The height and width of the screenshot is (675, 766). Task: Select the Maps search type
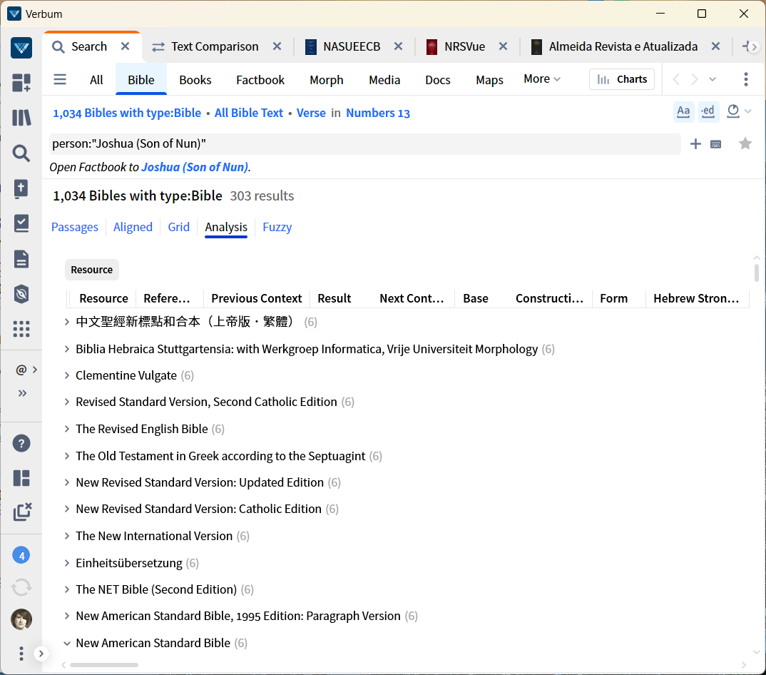489,80
